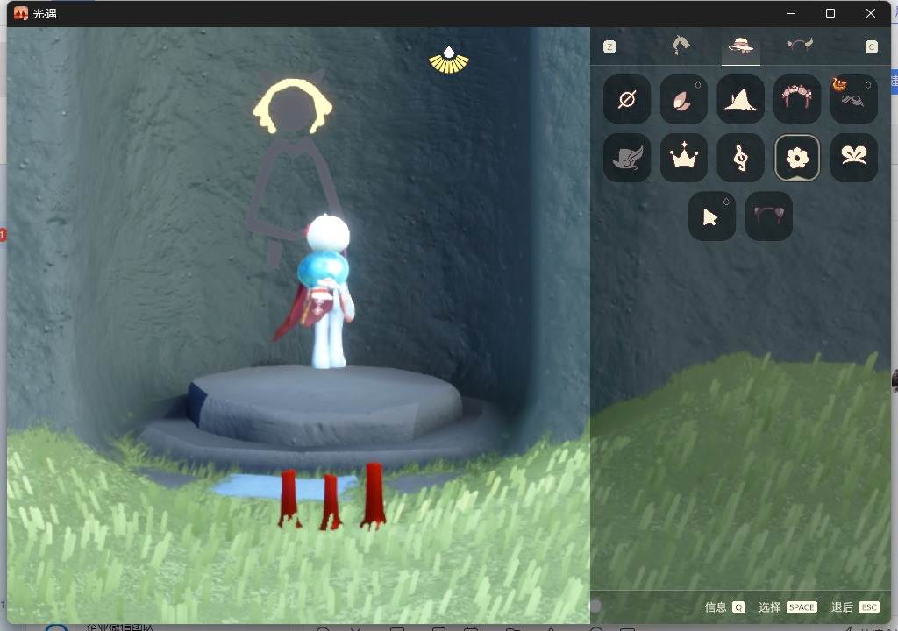Viewport: 898px width, 631px height.
Task: Click the 选择 SPACE select button
Action: [x=788, y=607]
